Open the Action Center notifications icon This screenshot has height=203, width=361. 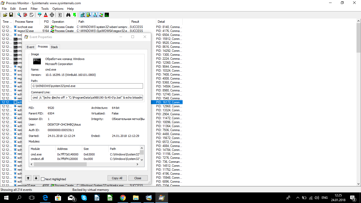click(353, 198)
